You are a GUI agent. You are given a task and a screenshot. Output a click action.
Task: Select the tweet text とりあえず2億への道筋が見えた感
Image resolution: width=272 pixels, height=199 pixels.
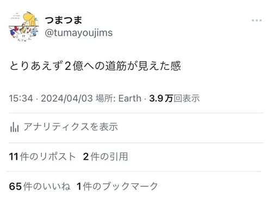point(95,66)
